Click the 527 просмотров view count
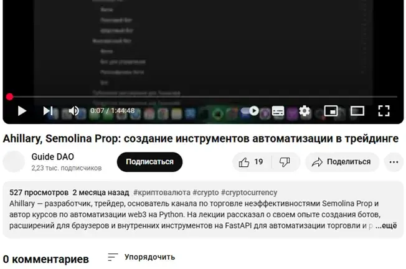The height and width of the screenshot is (269, 406). pyautogui.click(x=39, y=192)
